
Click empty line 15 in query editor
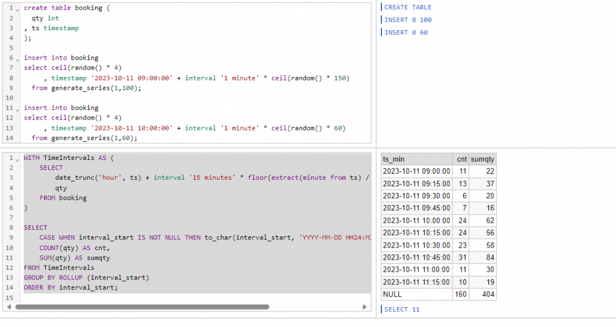tap(197, 298)
